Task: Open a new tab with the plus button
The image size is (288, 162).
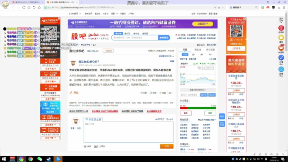Action: pyautogui.click(x=82, y=2)
